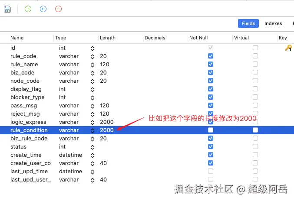Click int type of blocker_type

coord(62,97)
